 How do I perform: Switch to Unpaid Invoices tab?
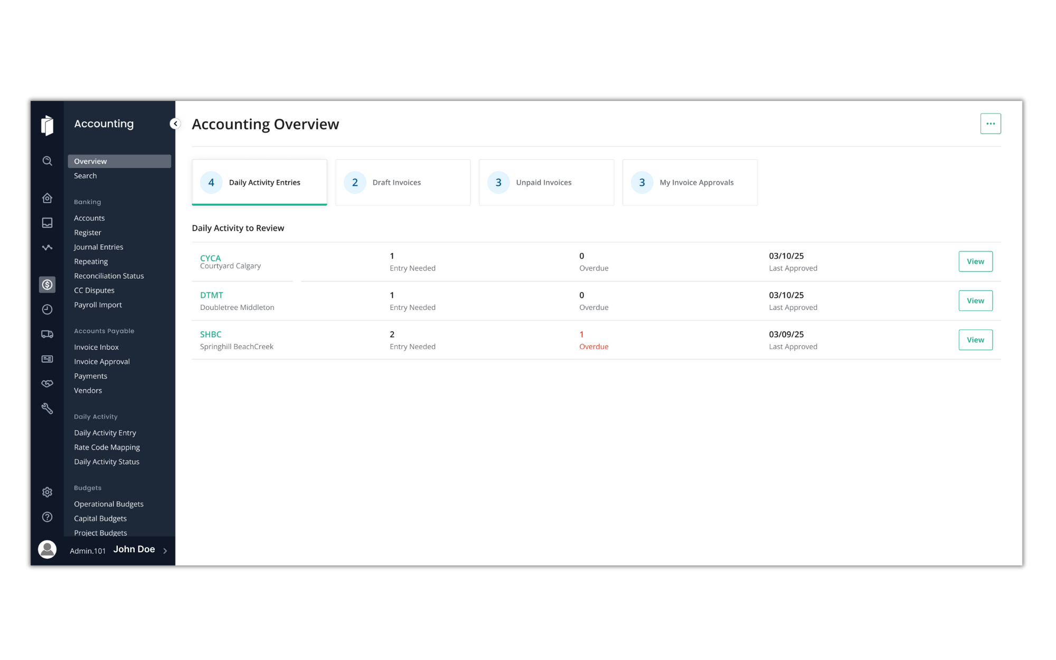(x=546, y=182)
